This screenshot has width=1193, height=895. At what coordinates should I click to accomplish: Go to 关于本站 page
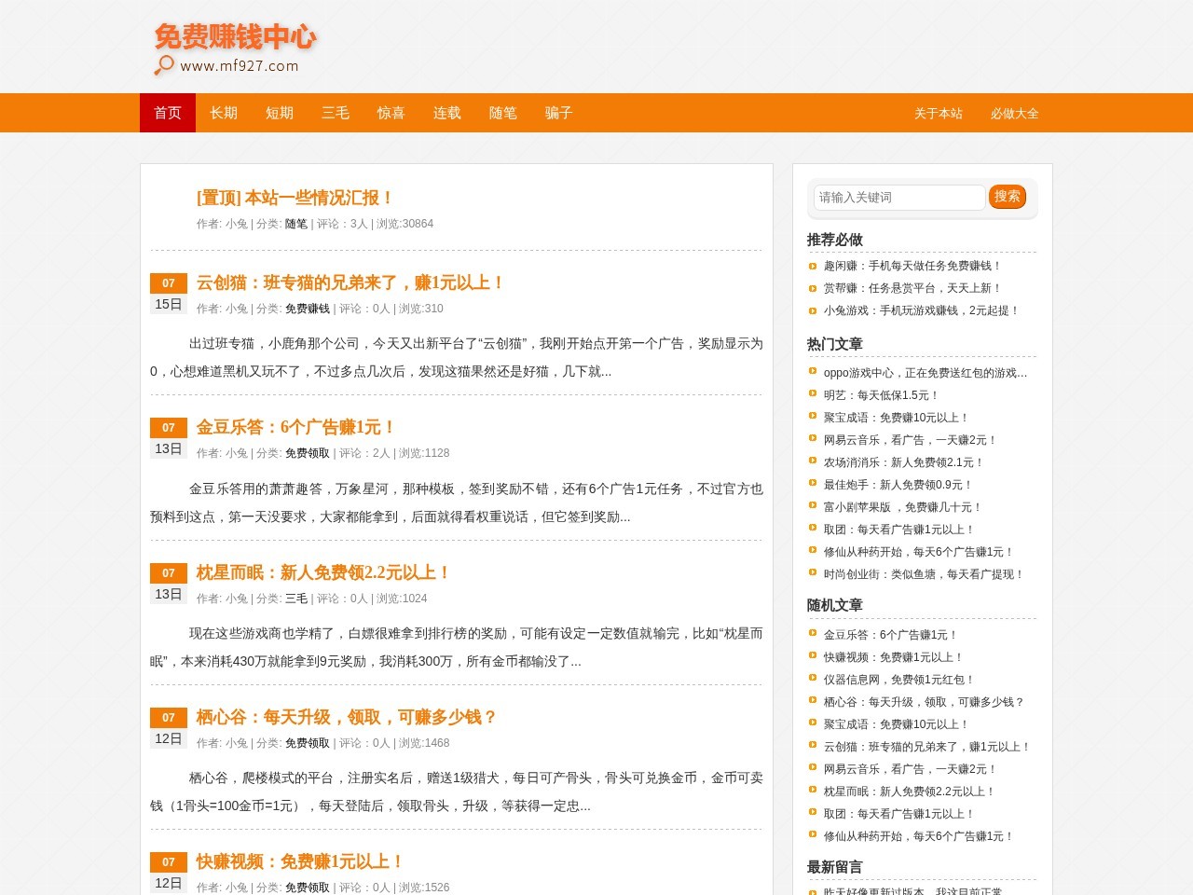point(939,114)
